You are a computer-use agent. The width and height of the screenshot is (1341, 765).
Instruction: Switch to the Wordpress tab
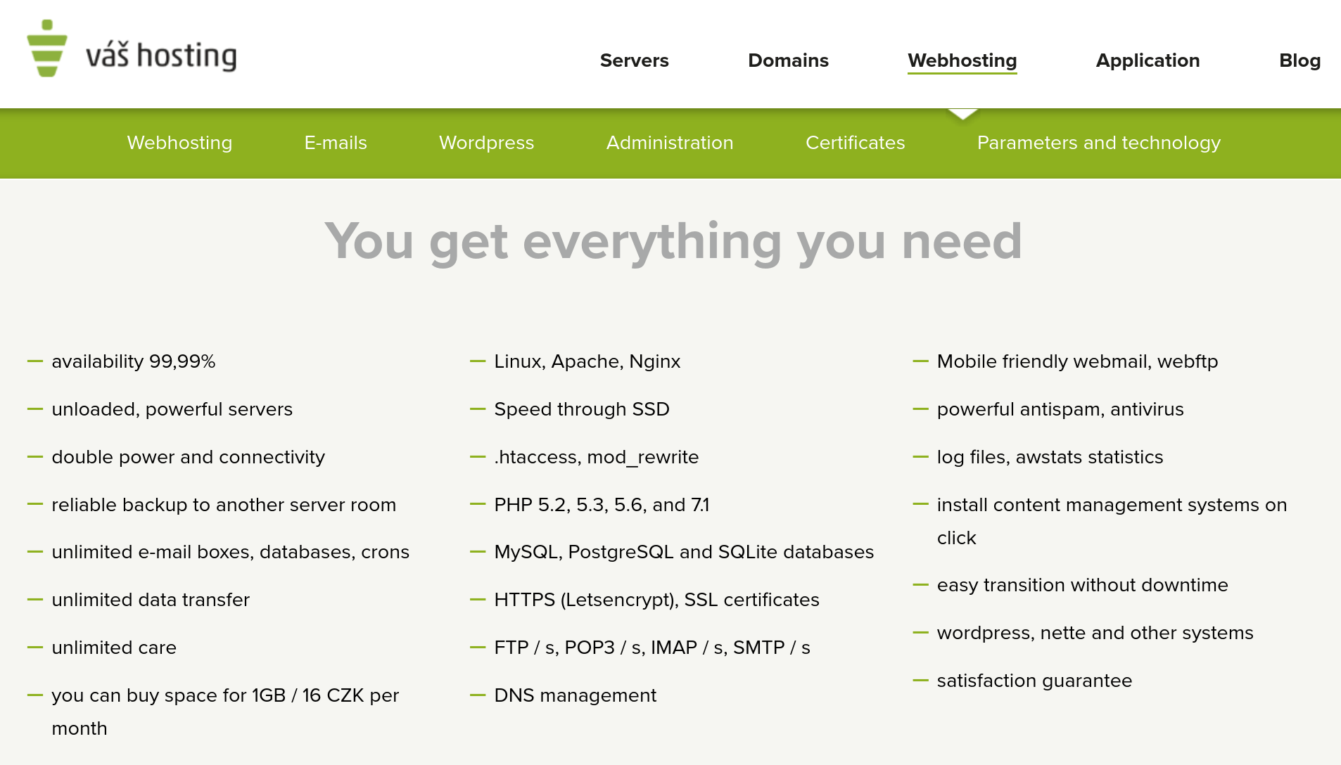pyautogui.click(x=486, y=143)
